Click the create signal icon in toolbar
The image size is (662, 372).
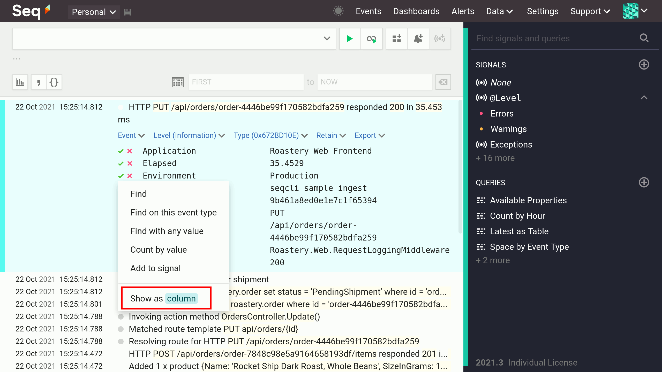tap(440, 39)
